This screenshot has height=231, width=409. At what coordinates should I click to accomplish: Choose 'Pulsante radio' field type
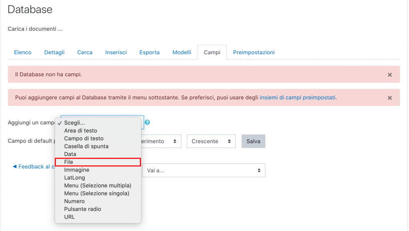98,209
